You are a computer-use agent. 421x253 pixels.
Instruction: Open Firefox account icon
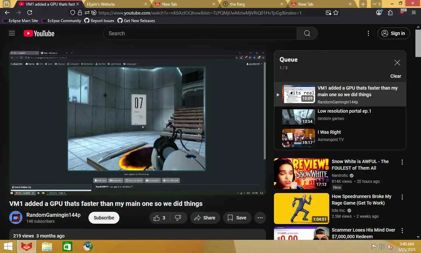pos(379,13)
